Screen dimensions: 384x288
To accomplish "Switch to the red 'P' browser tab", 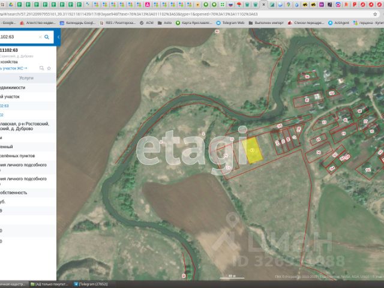I will click(355, 4).
